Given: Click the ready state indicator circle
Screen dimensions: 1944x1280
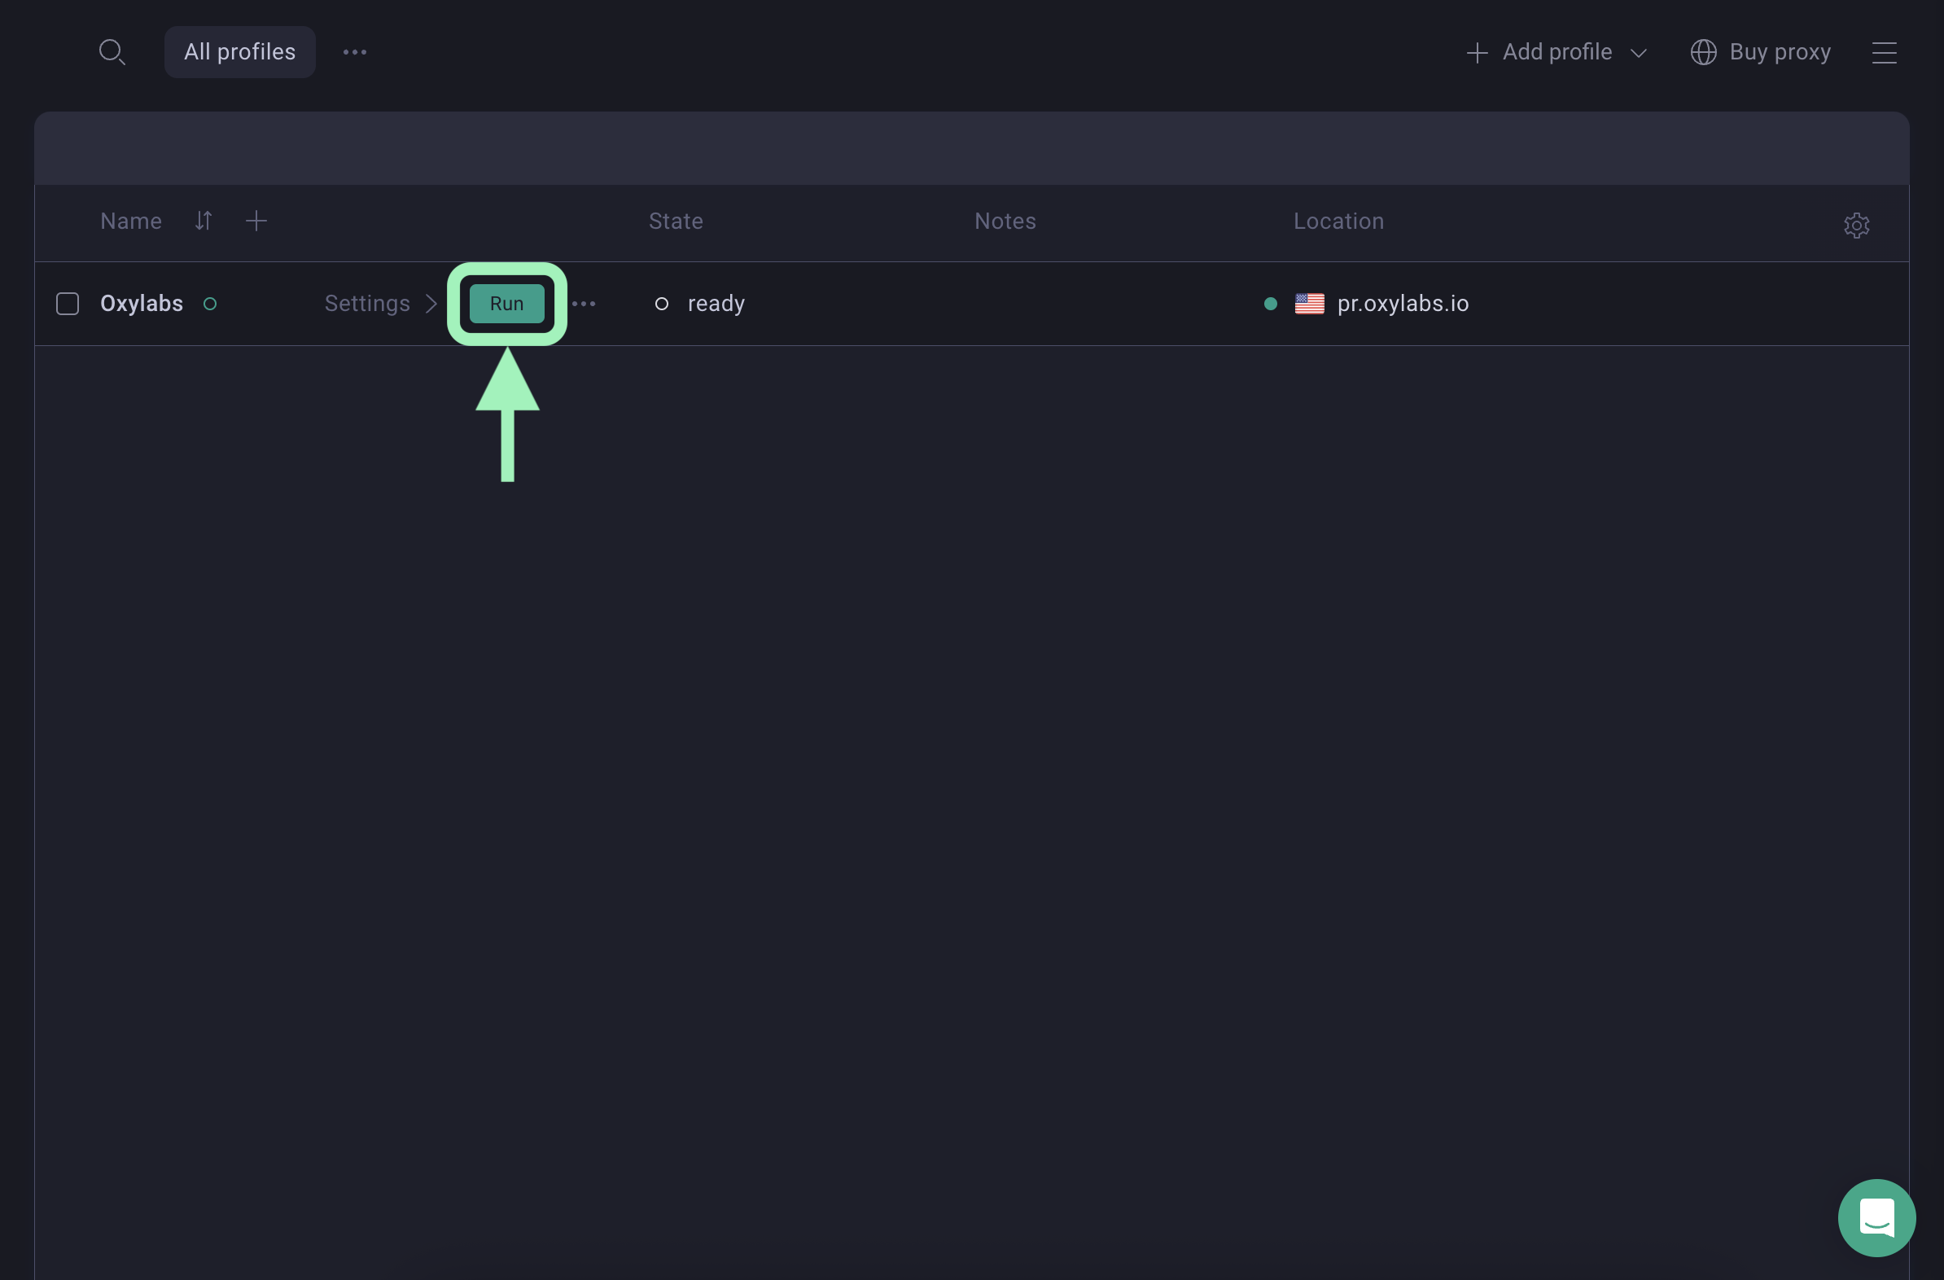Looking at the screenshot, I should 662,304.
